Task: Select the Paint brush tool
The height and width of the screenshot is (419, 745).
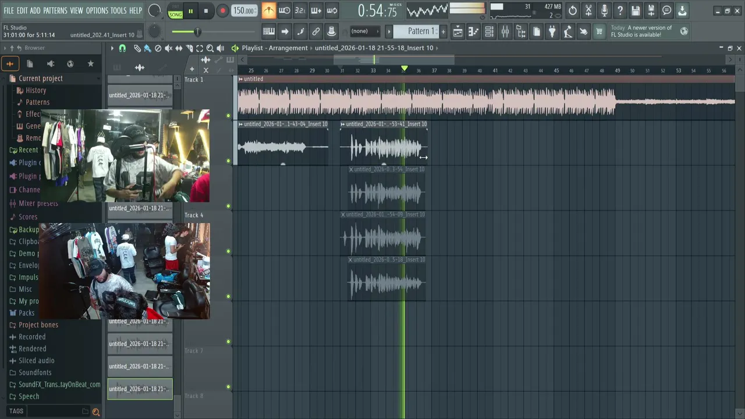Action: coord(147,48)
